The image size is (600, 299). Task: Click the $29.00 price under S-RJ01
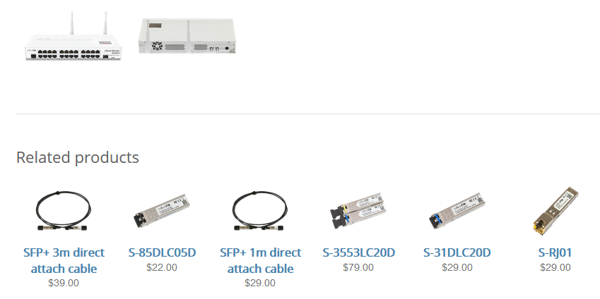pyautogui.click(x=555, y=267)
